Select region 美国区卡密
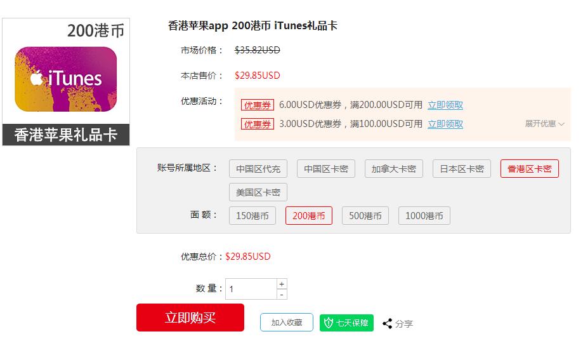583x348 pixels. pos(258,192)
